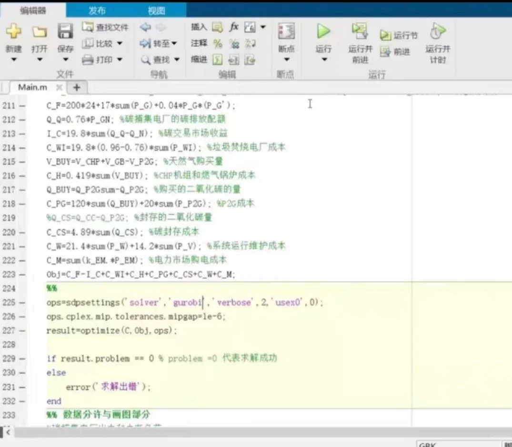Click the forward navigation arrow icon
The width and height of the screenshot is (512, 447).
point(161,27)
